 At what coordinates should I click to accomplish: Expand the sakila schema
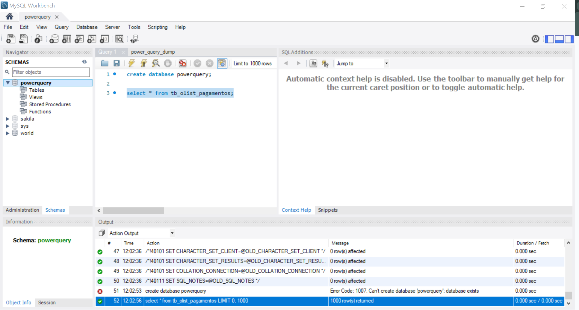[x=7, y=119]
